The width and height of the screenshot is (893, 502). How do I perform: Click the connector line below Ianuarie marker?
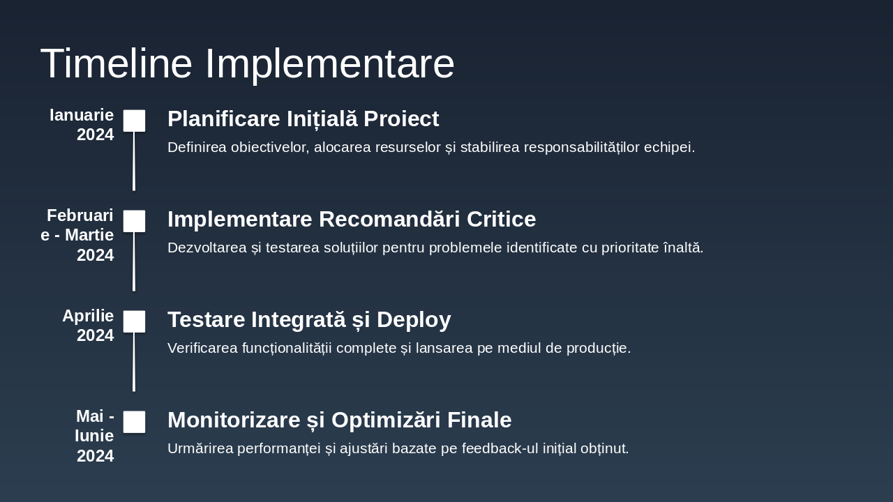134,161
